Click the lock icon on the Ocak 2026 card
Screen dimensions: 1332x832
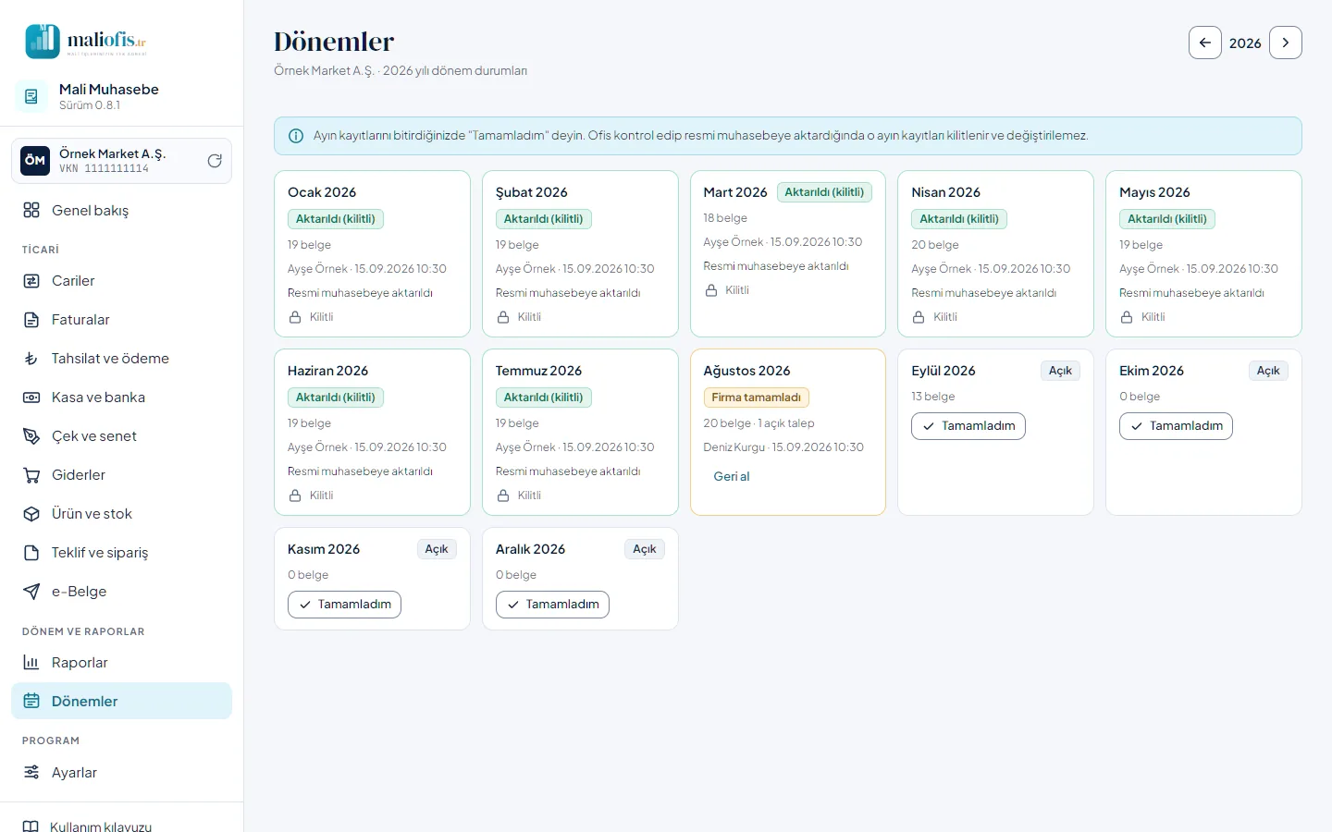point(295,317)
